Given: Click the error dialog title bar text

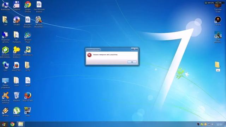Looking at the screenshot, I should pos(93,50).
